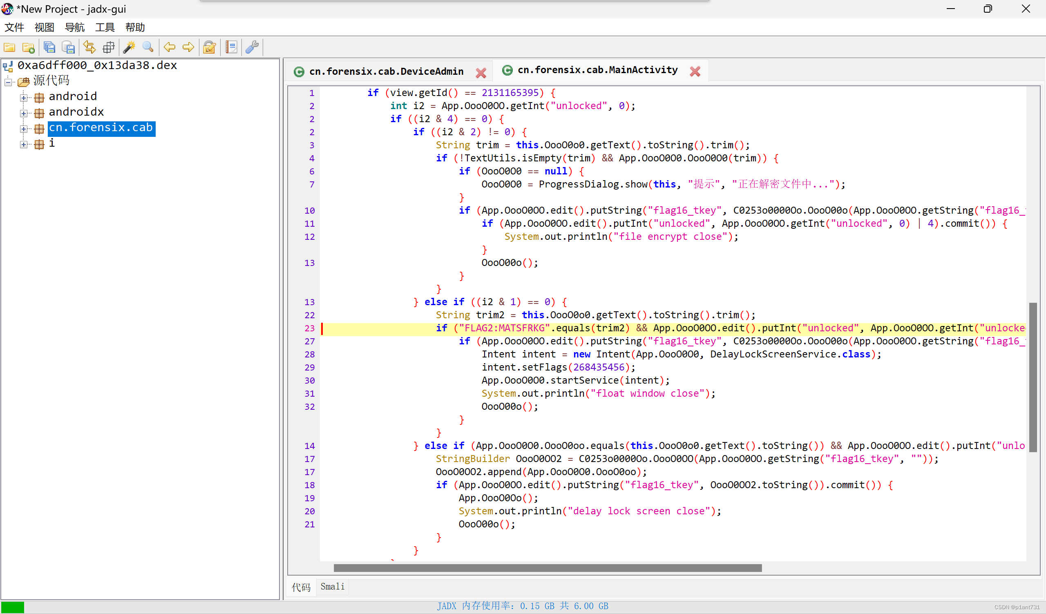The height and width of the screenshot is (614, 1046).
Task: Click intent.setFlags(268435456) line
Action: [558, 367]
